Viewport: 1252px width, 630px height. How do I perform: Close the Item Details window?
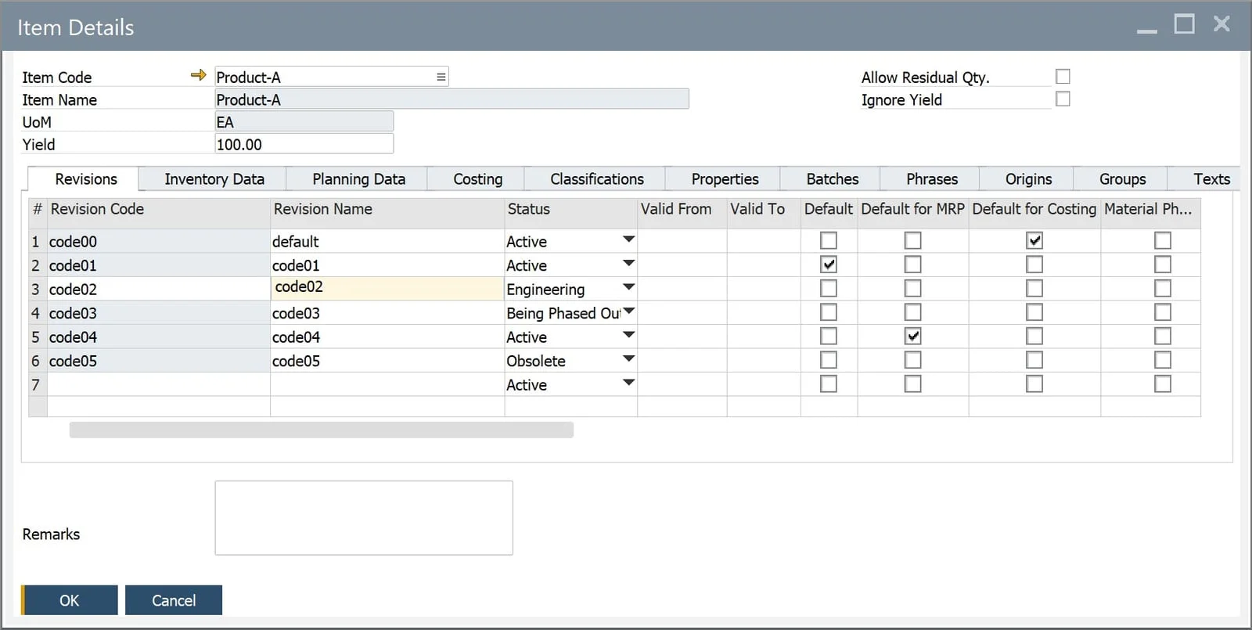point(1221,24)
